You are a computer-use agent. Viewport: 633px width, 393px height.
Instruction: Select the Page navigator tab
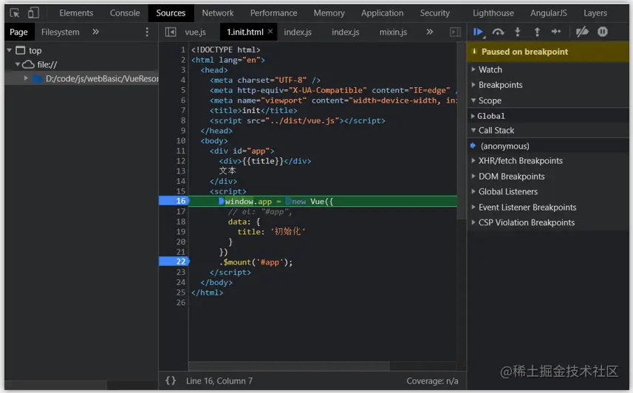[x=18, y=32]
